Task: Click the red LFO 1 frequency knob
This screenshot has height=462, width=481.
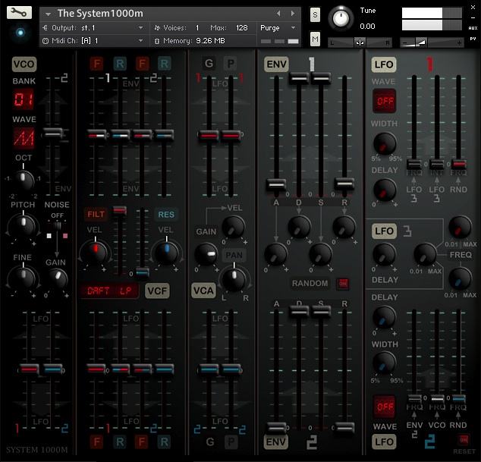Action: pos(460,228)
